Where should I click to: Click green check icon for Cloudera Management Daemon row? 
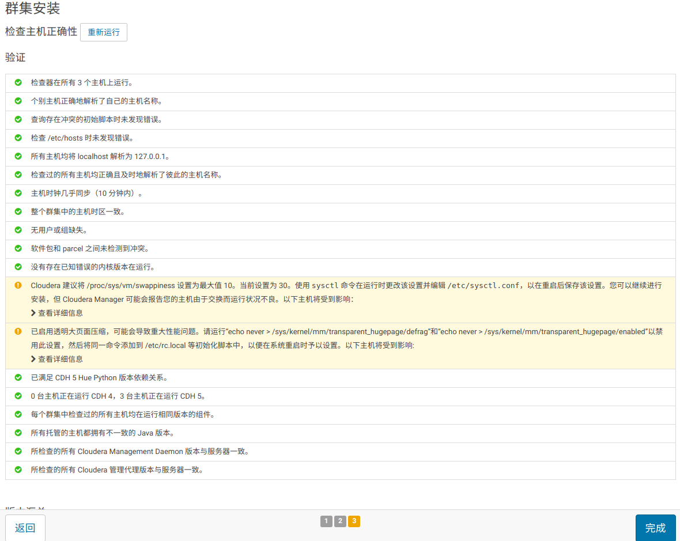[x=18, y=451]
